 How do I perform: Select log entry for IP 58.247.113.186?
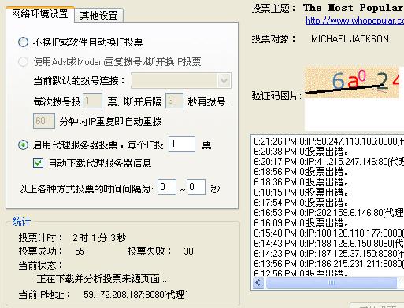pos(328,141)
